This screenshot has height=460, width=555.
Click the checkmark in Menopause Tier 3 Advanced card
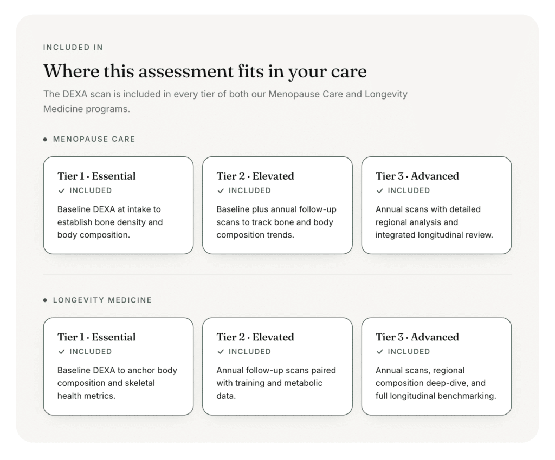coord(380,191)
